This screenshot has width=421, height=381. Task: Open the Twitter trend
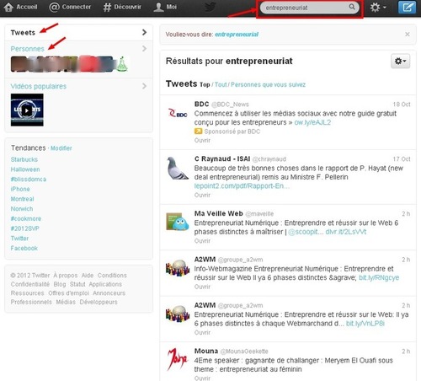(x=19, y=239)
